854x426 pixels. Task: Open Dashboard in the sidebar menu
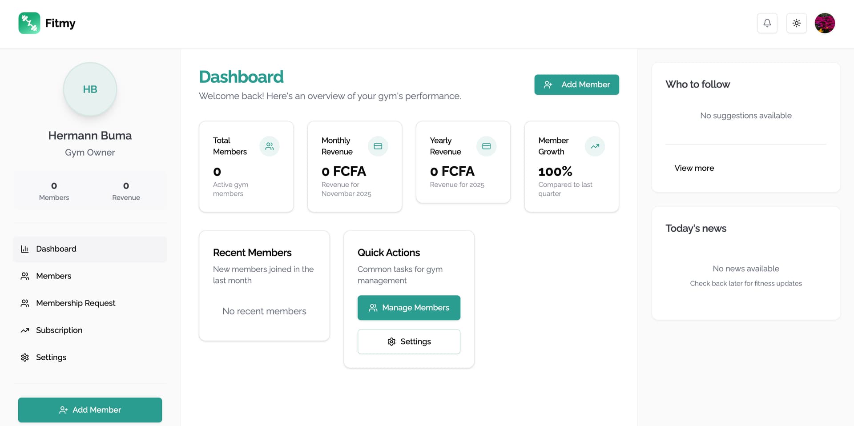(56, 249)
